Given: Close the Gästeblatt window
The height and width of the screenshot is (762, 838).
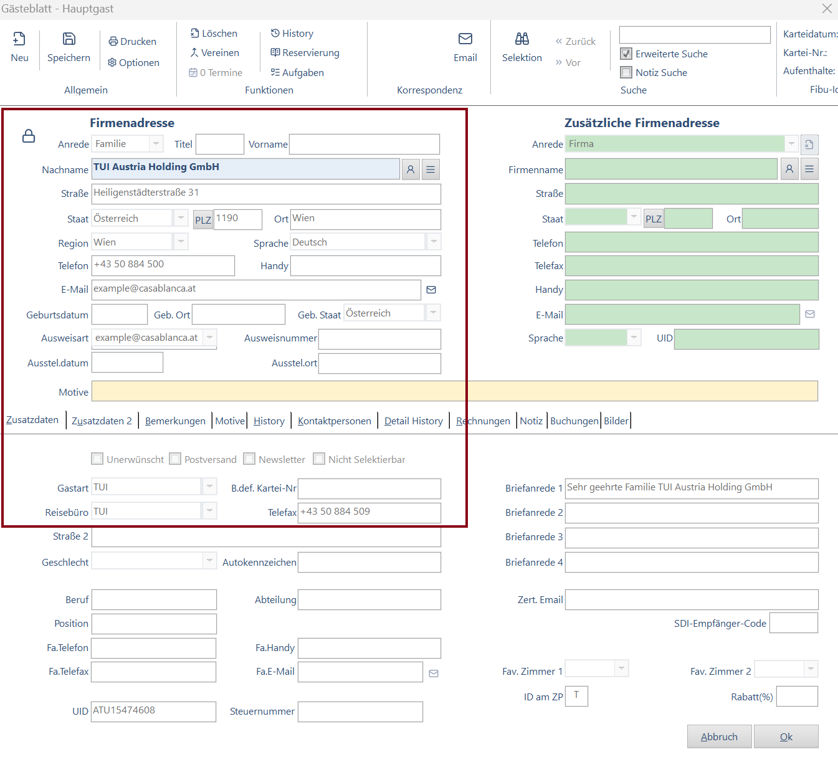Looking at the screenshot, I should click(x=827, y=9).
